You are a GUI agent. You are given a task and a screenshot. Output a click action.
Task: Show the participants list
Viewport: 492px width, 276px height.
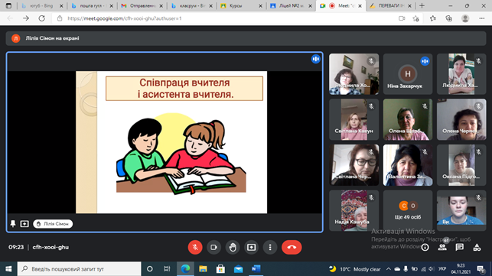point(442,248)
